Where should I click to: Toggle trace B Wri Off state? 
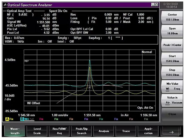click(29, 119)
